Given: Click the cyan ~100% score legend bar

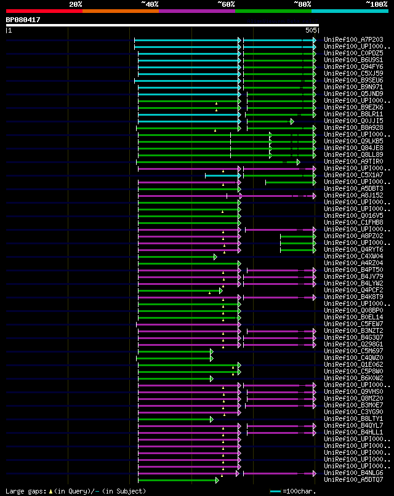Looking at the screenshot, I should pos(350,11).
